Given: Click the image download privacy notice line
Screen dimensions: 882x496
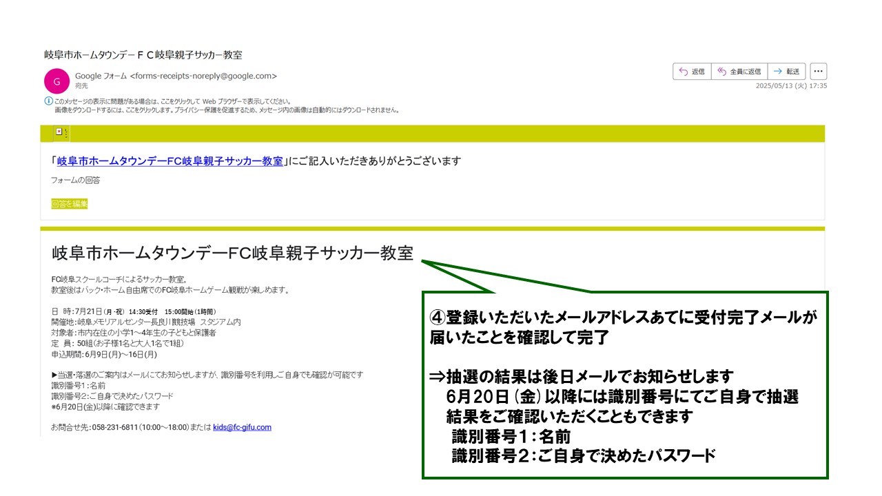Looking at the screenshot, I should (x=227, y=110).
